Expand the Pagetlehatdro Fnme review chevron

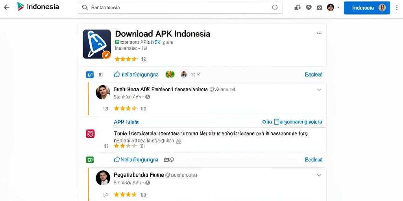(x=319, y=175)
